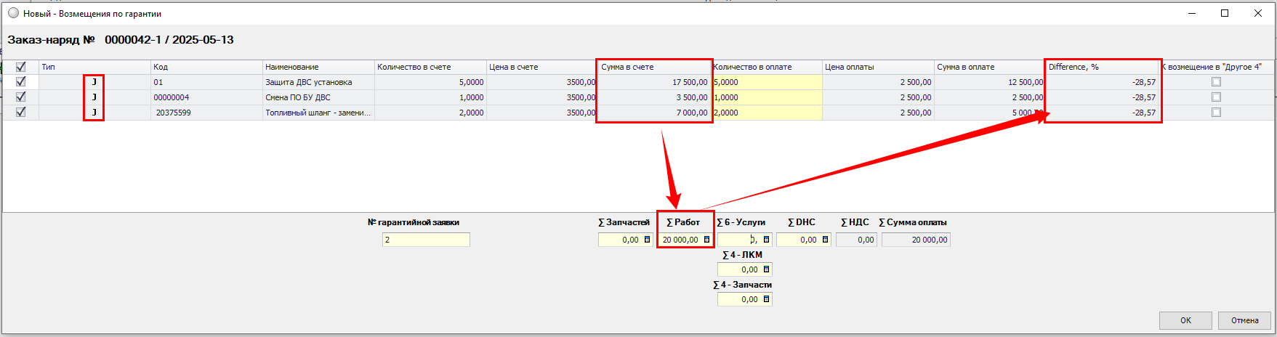Sort by the Difference, % column header
This screenshot has height=337, width=1277.
coord(1101,67)
